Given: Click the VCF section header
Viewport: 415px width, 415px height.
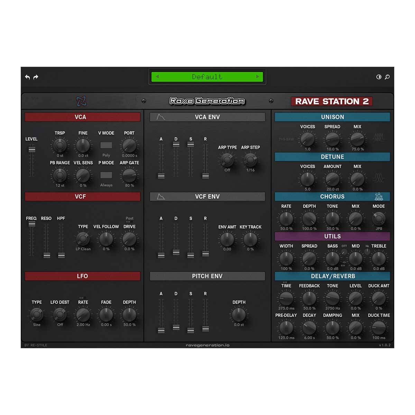Looking at the screenshot, I should tap(82, 196).
